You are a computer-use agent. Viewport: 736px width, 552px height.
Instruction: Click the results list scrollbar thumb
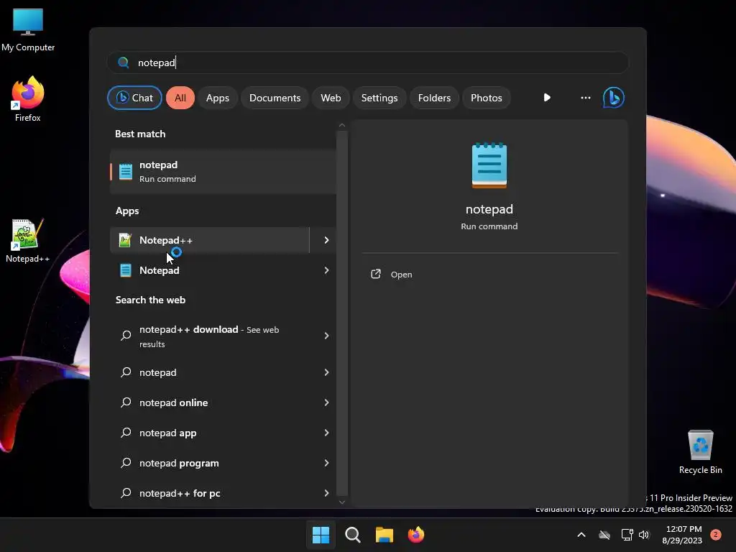(341, 313)
